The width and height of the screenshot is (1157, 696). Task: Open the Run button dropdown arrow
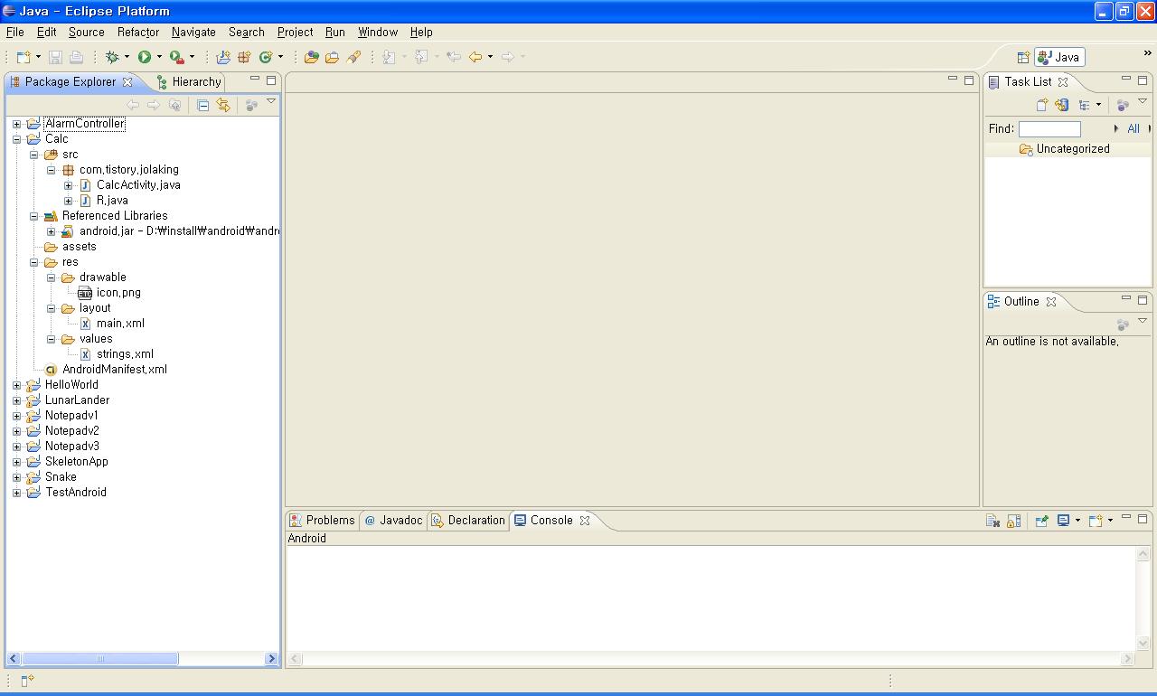coord(159,57)
